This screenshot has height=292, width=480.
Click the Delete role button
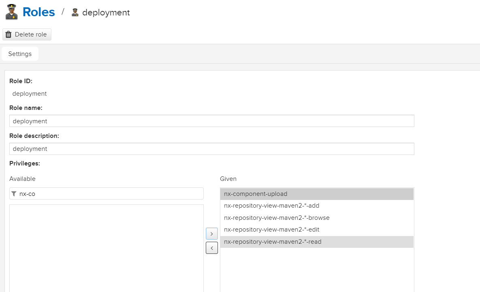coord(27,34)
